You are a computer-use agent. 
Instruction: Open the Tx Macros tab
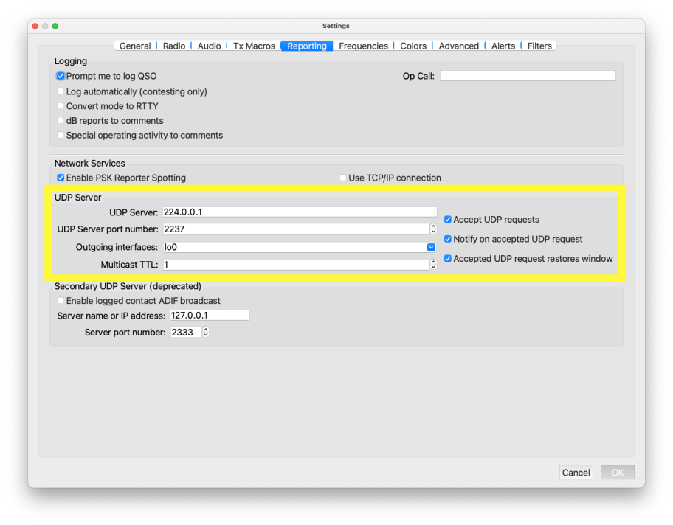point(254,46)
